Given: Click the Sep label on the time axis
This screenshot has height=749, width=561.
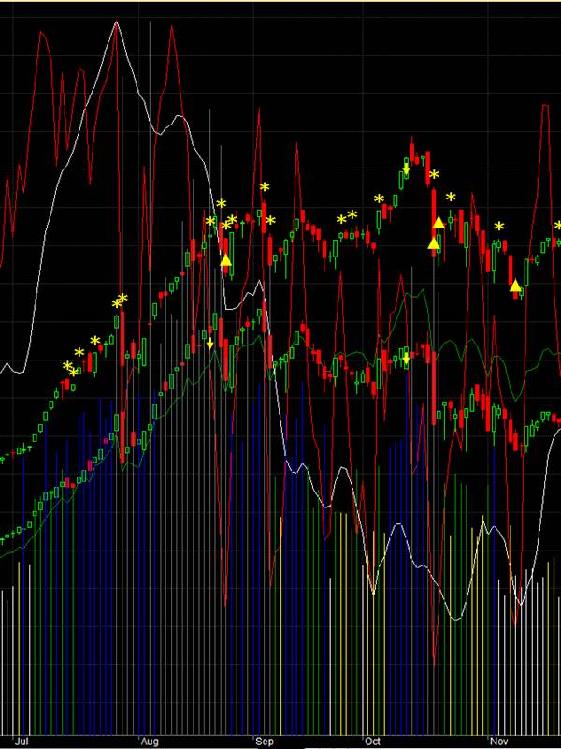Looking at the screenshot, I should (265, 742).
